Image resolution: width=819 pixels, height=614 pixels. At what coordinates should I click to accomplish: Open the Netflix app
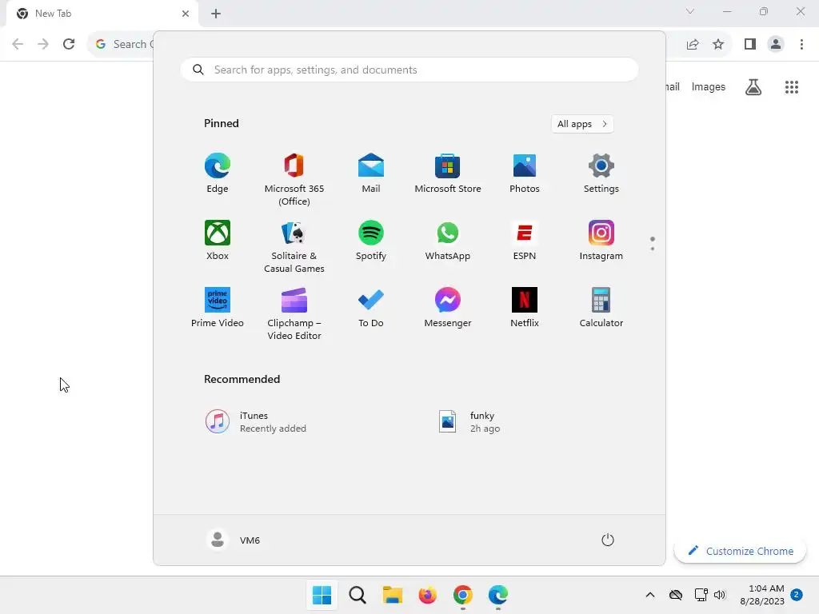525,308
